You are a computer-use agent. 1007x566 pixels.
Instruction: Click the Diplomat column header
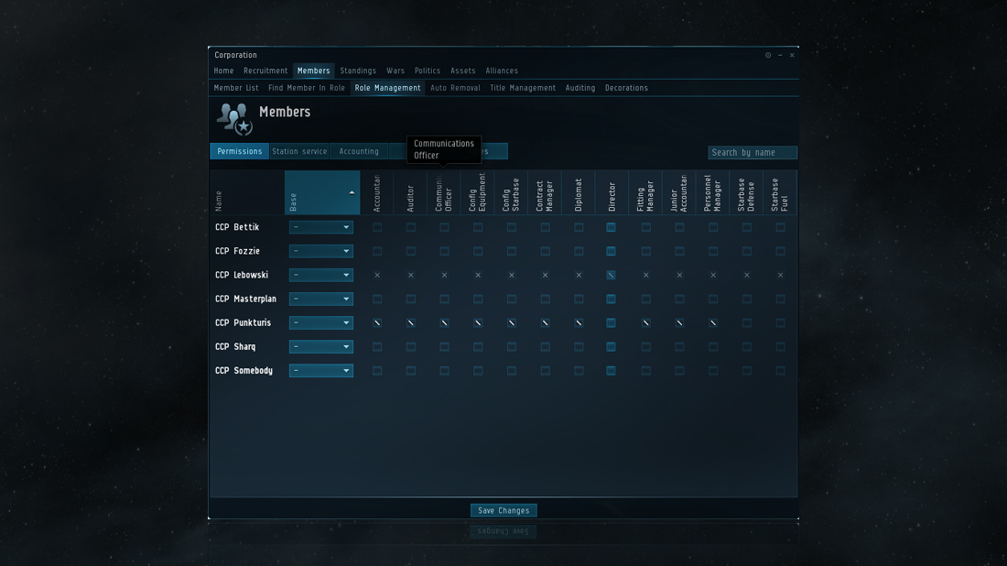(x=578, y=192)
